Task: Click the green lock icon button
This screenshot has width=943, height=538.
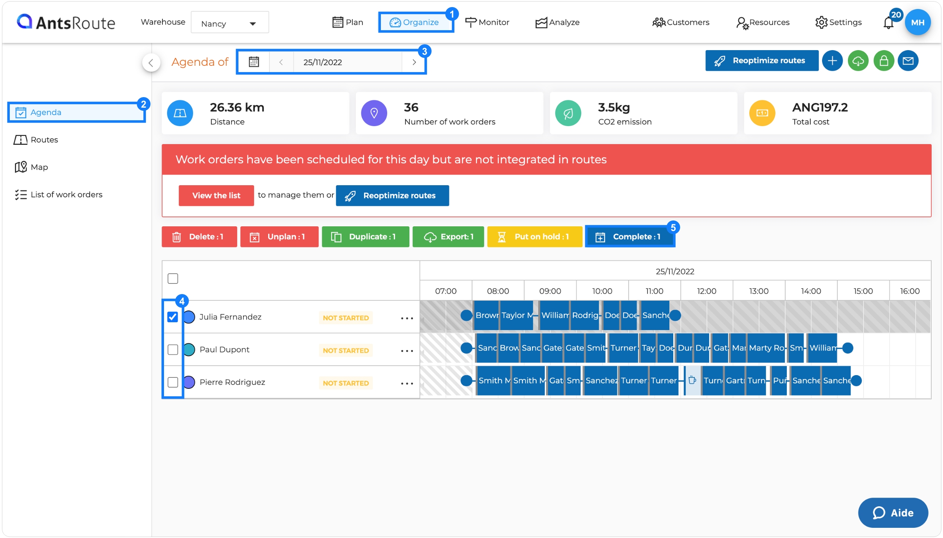Action: (884, 61)
